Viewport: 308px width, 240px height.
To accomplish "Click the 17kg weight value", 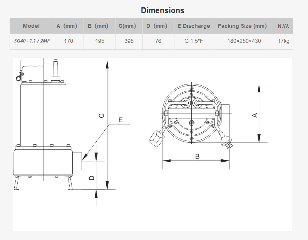I will click(x=283, y=41).
